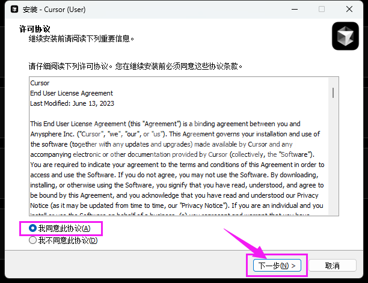Click the greyed-out maximize window button
Screen dimensions: 368x283
click(322, 10)
